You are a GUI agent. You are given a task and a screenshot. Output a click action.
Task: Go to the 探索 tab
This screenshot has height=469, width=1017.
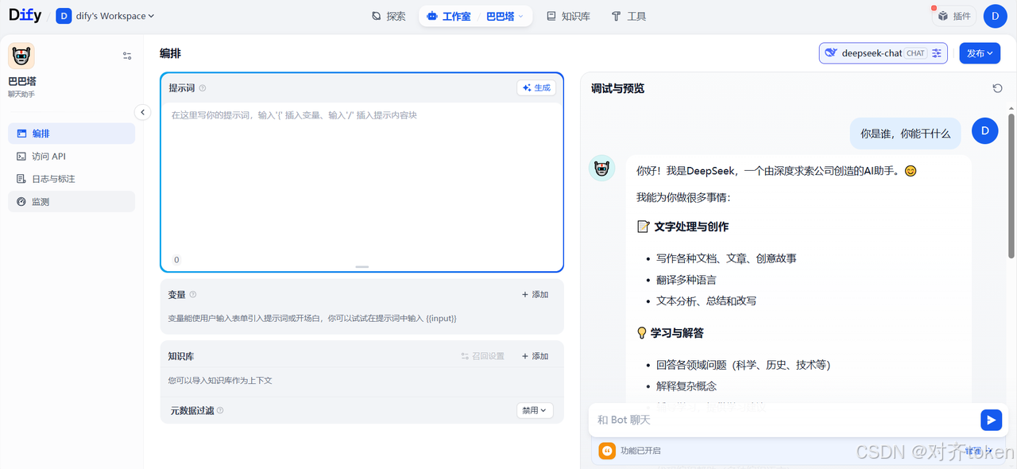coord(389,16)
